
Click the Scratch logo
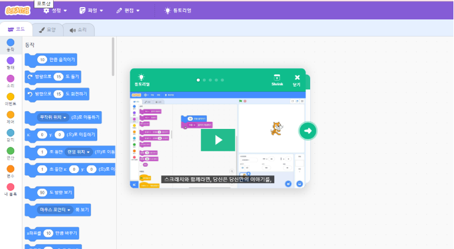[x=18, y=11]
